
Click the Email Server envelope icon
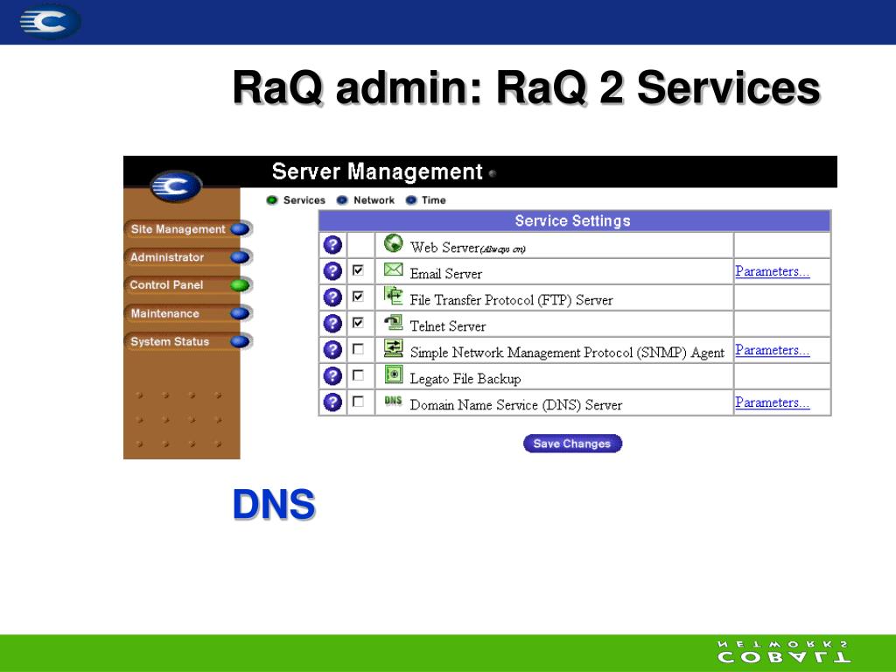393,269
